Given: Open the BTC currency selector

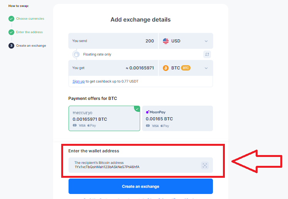Looking at the screenshot, I should 186,68.
